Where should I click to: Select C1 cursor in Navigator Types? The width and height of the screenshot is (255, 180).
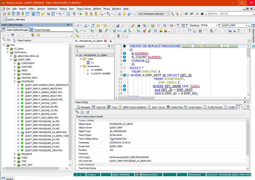click(x=92, y=63)
